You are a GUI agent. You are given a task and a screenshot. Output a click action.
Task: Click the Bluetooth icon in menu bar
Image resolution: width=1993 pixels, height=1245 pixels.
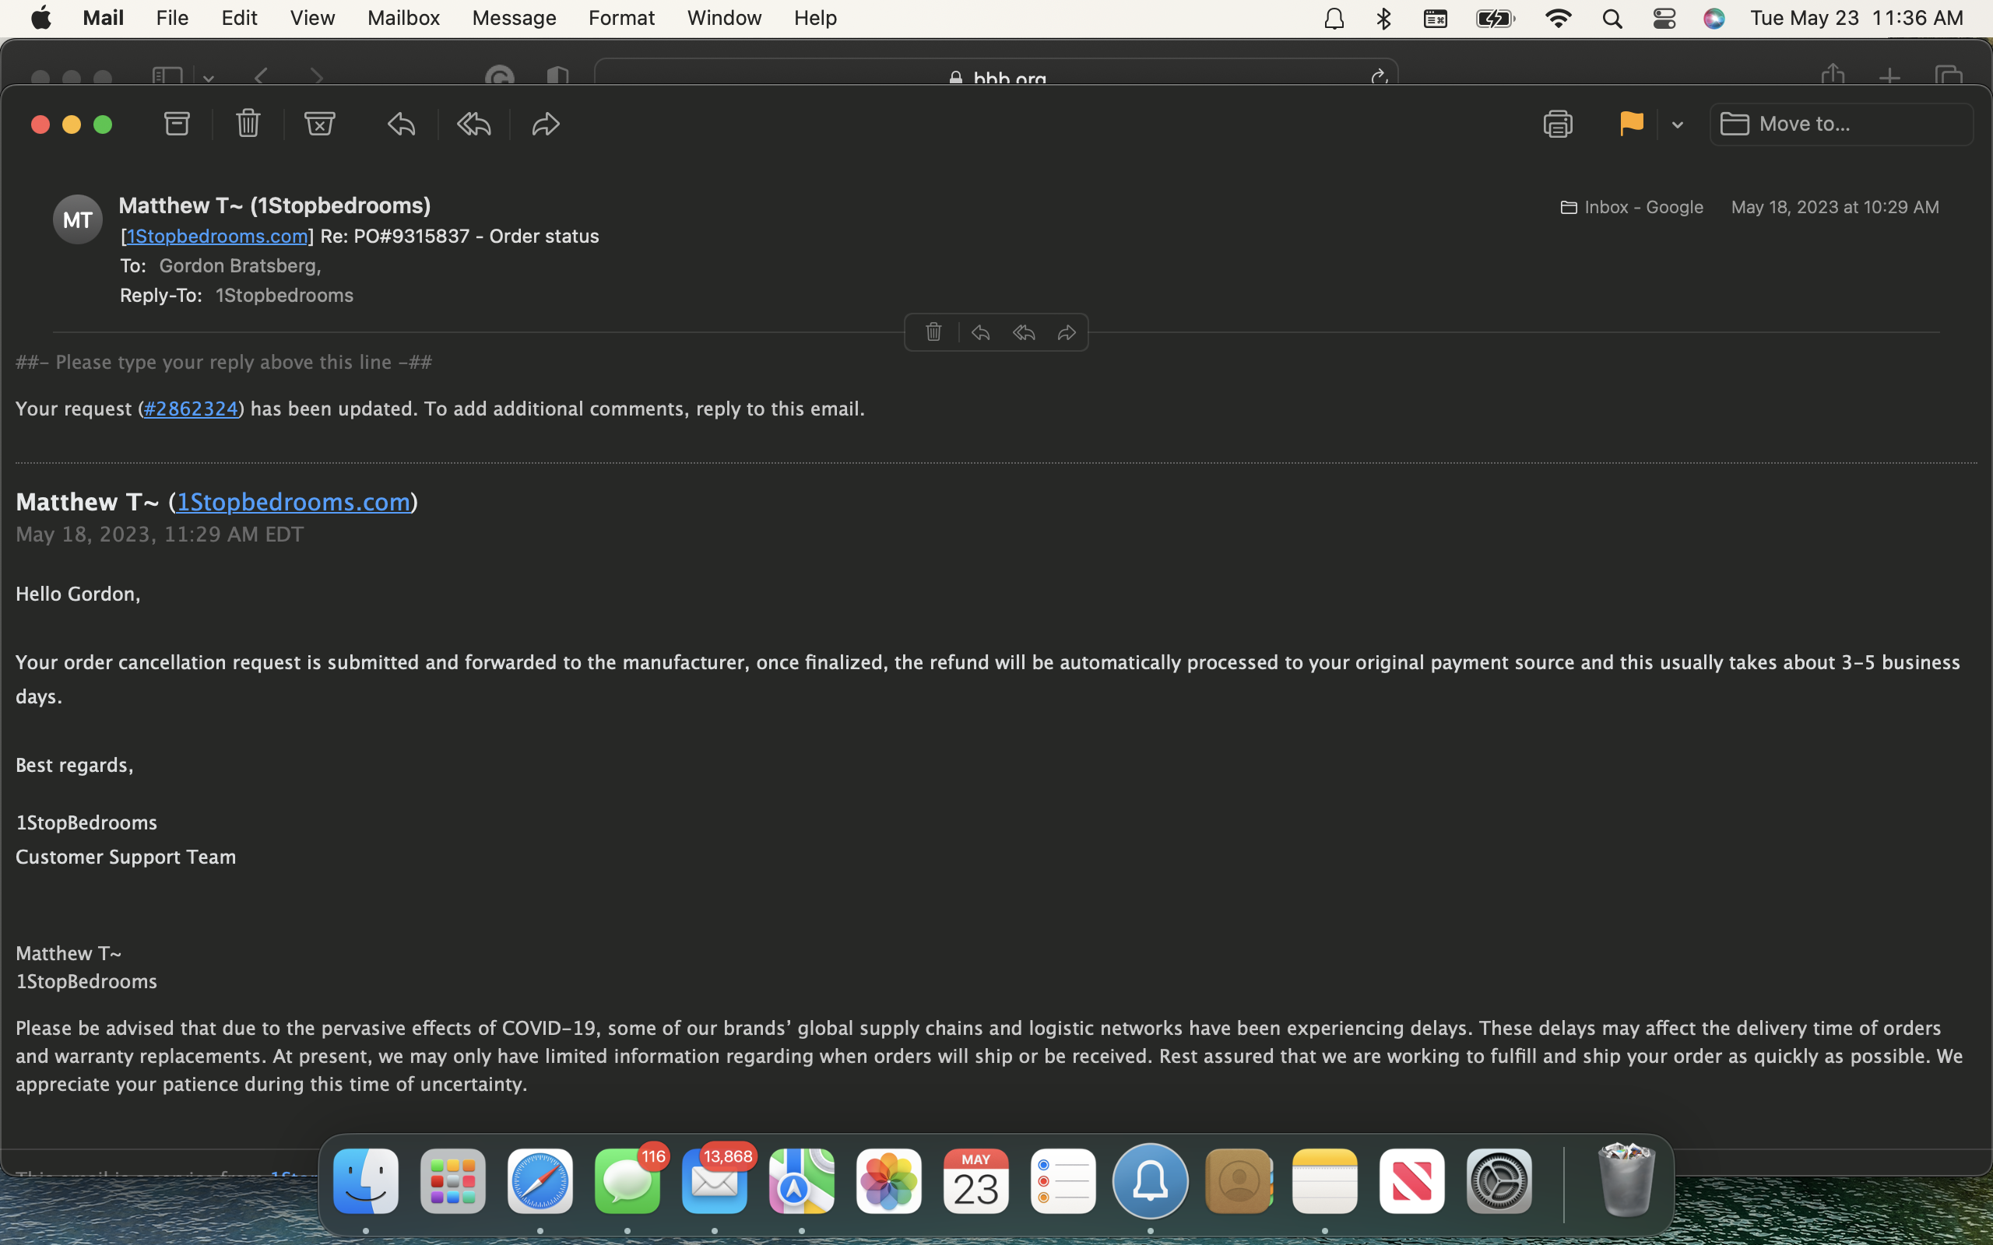(x=1383, y=18)
